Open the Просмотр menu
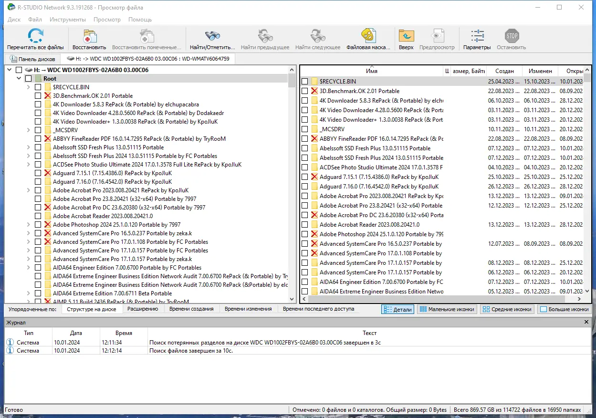 (x=107, y=20)
